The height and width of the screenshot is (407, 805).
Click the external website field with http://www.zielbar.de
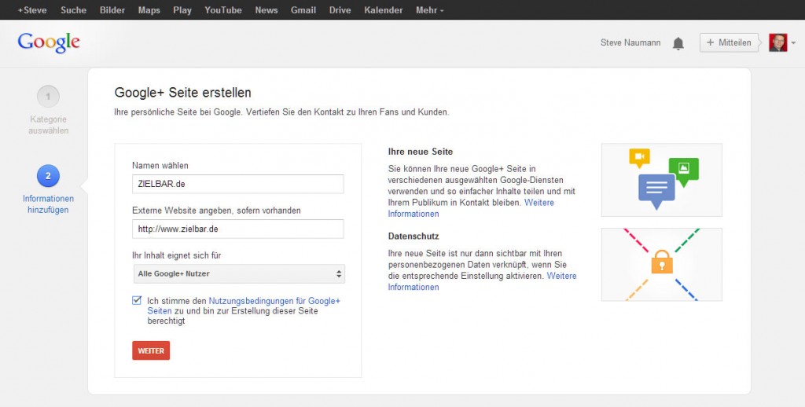tap(237, 229)
